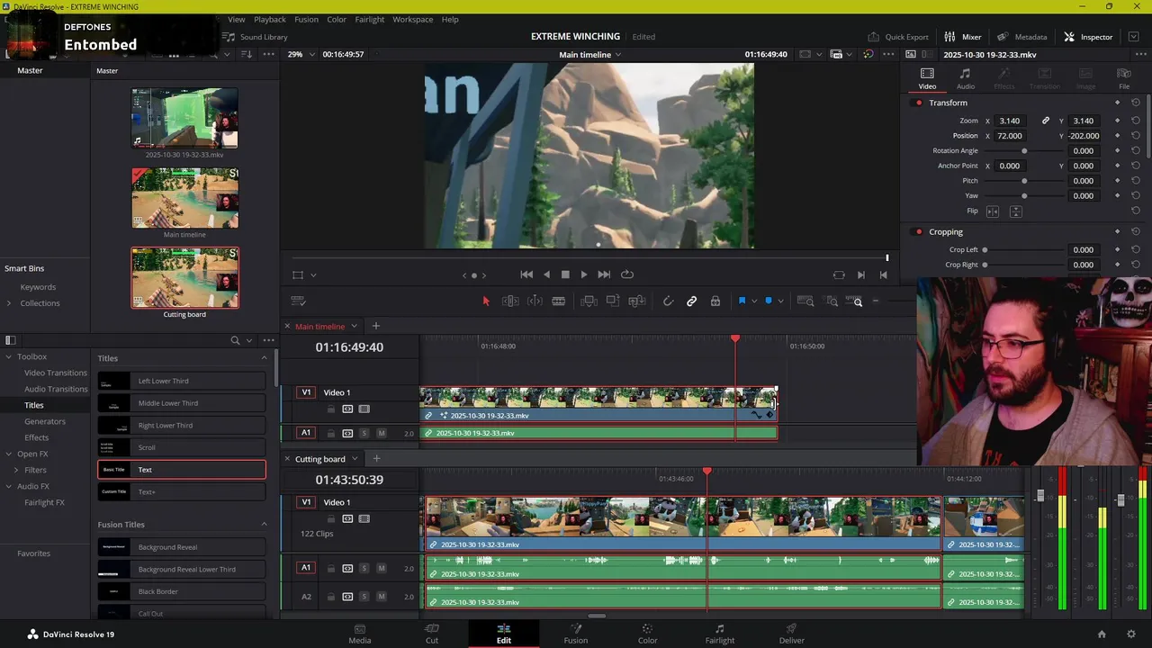
Task: Reset Zoom value in Transform
Action: 1136,121
